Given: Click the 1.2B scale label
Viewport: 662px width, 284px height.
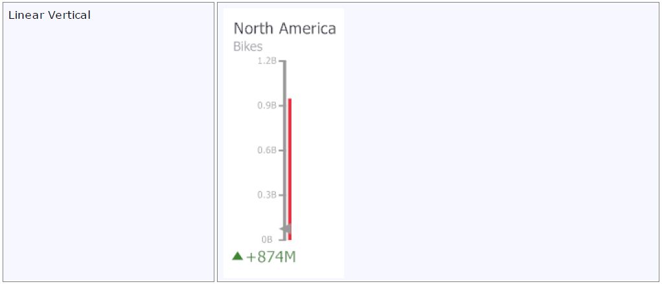Looking at the screenshot, I should (266, 61).
